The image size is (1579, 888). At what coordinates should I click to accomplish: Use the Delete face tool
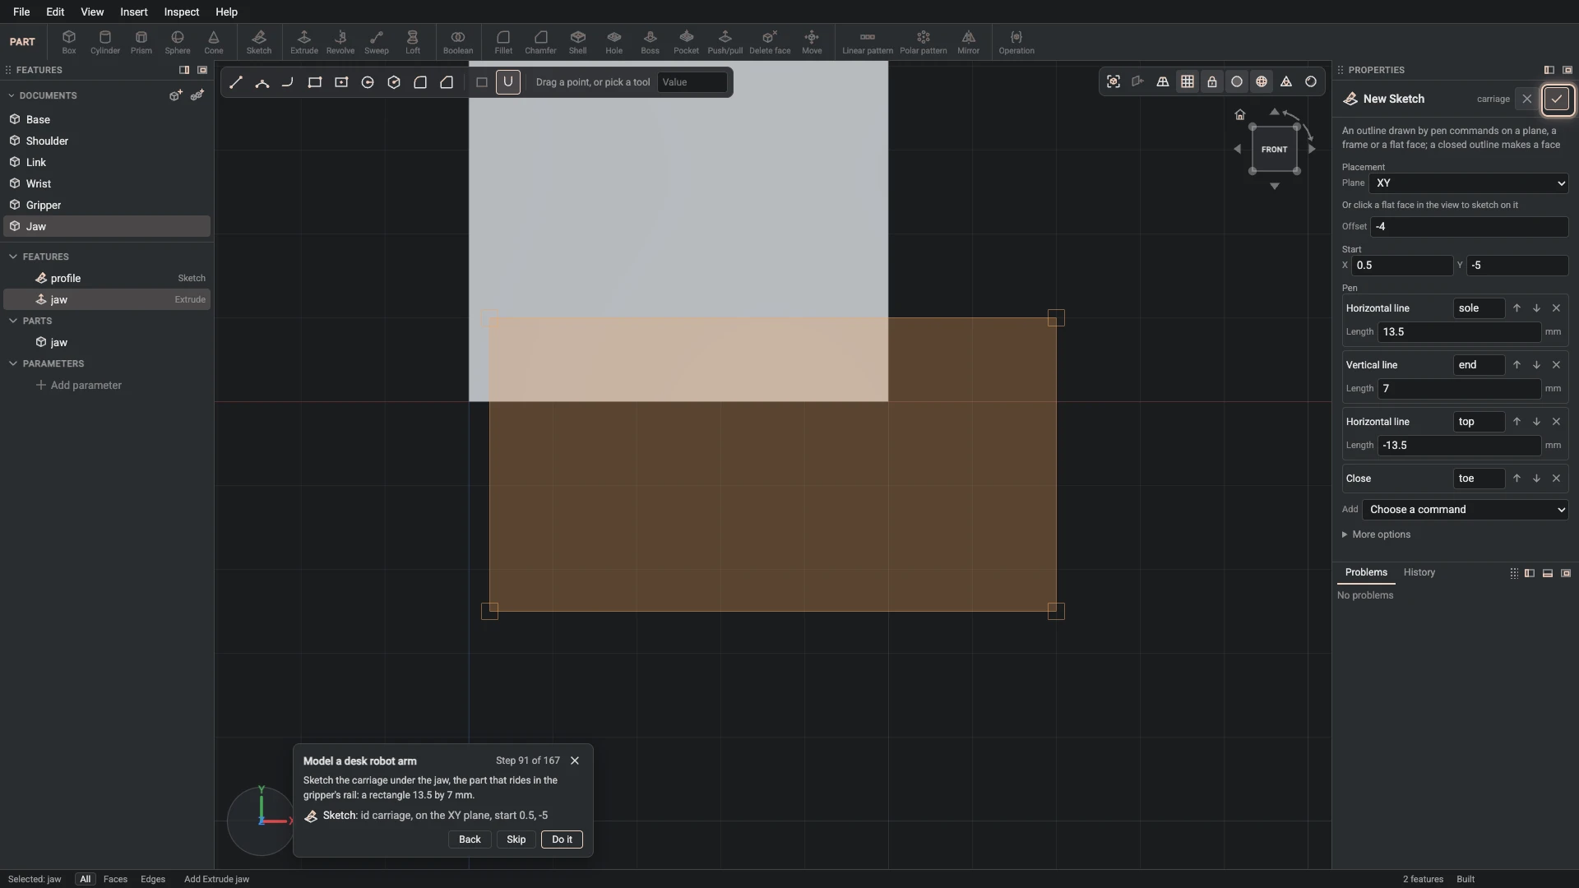[770, 42]
